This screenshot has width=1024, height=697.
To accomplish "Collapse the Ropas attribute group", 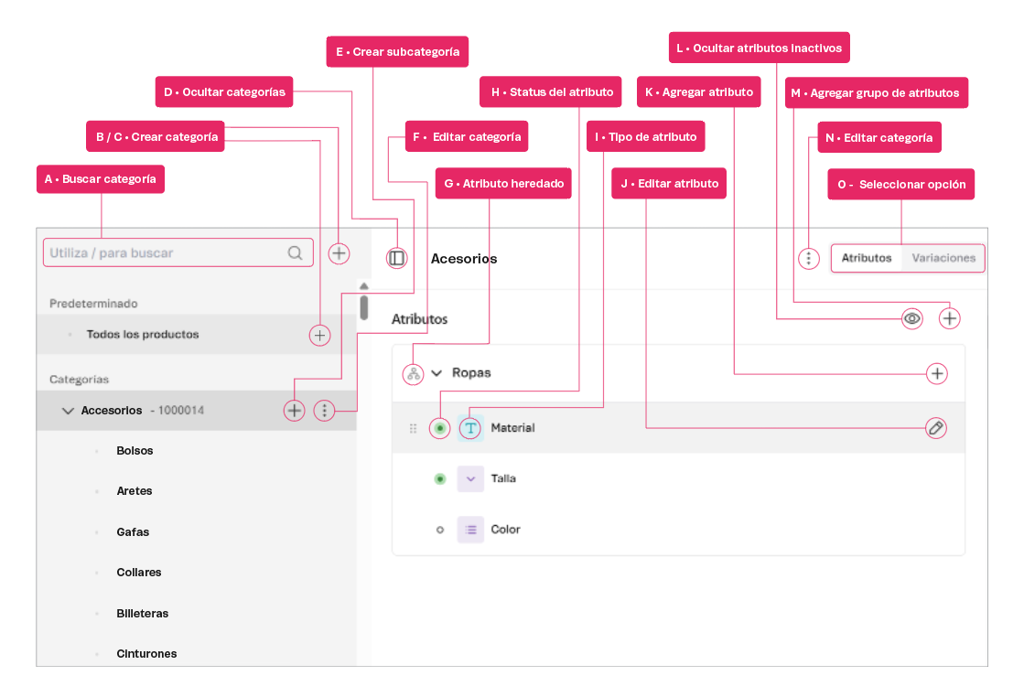I will coord(436,373).
